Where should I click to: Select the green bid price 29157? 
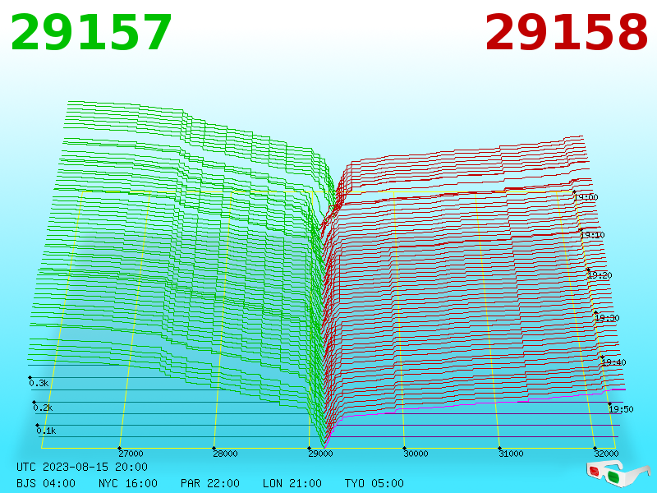tap(91, 33)
